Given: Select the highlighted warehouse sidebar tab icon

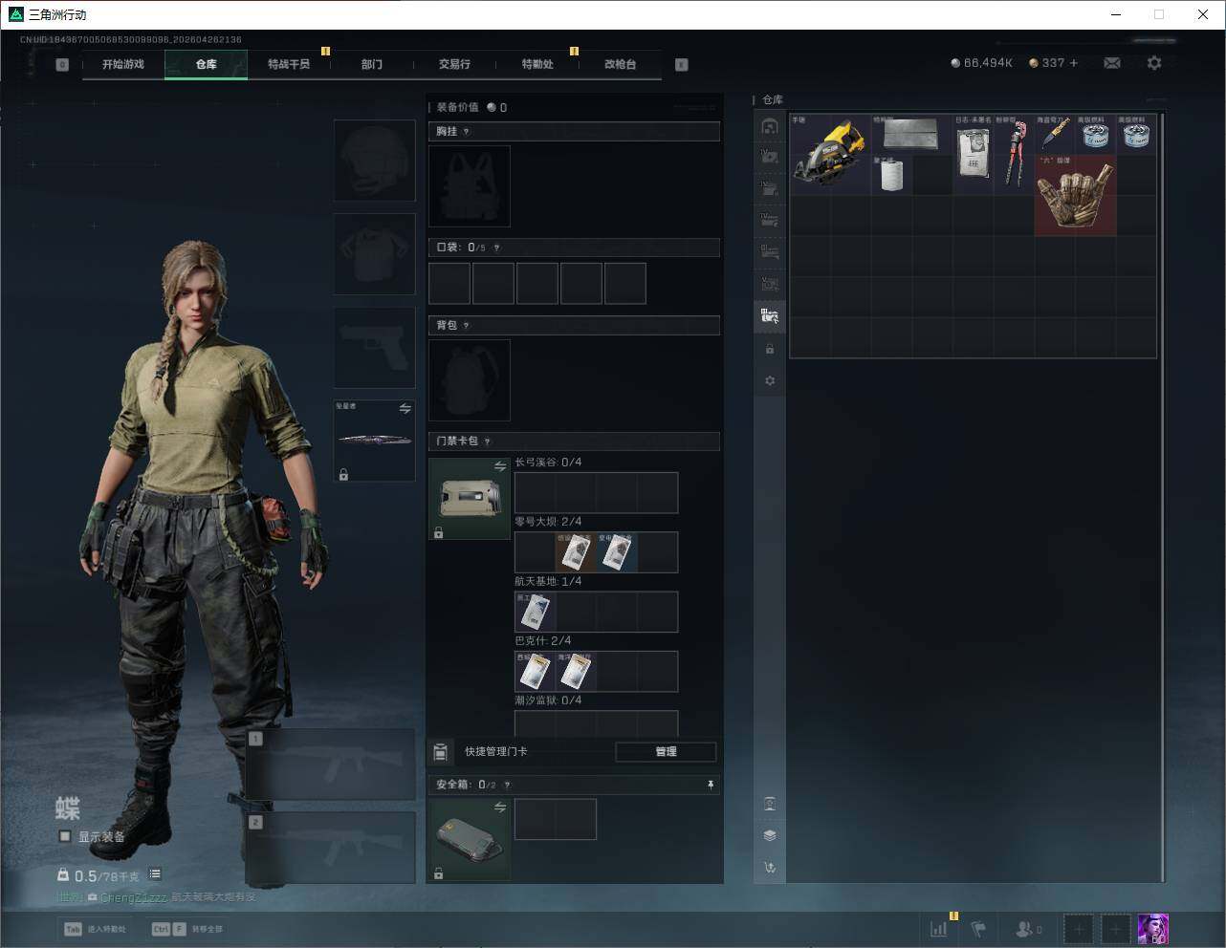Looking at the screenshot, I should pos(770,315).
